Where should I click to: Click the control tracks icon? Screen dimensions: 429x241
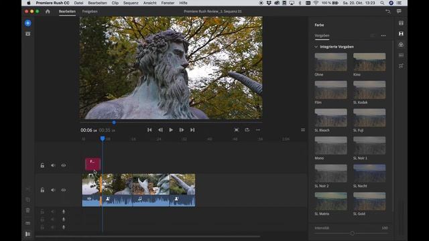coord(28,223)
